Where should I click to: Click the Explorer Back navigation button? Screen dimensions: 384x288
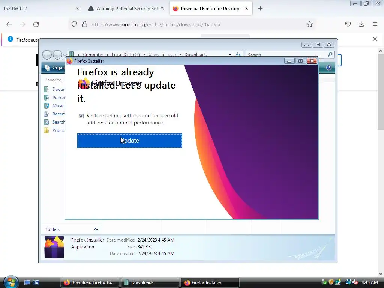point(47,55)
